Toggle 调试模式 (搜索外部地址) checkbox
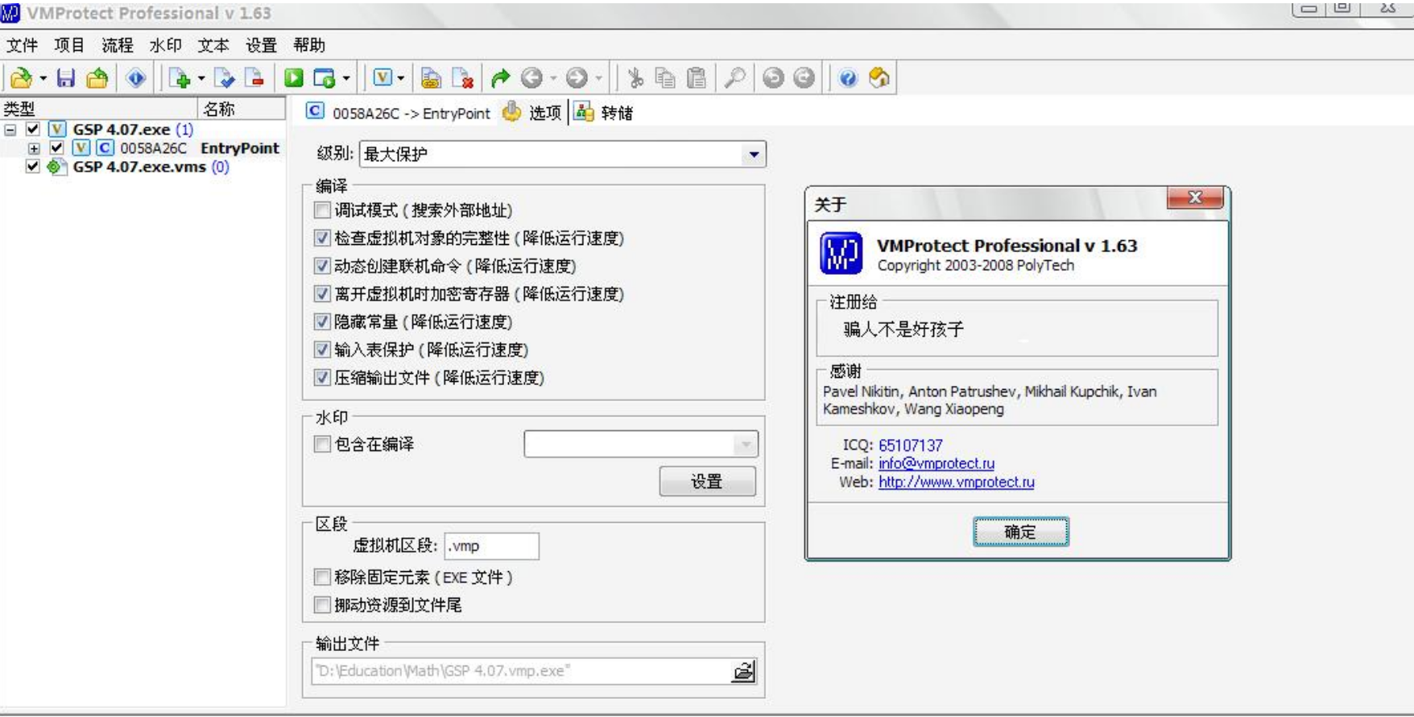 (322, 210)
